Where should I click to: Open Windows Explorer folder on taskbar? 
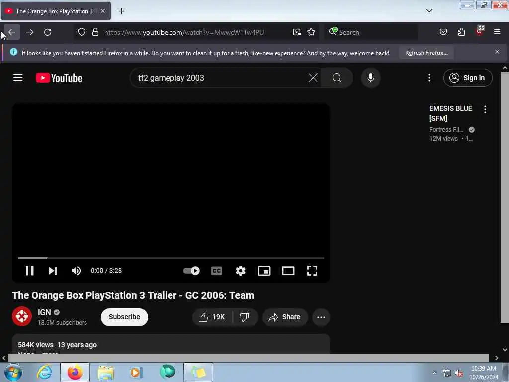[x=106, y=373]
